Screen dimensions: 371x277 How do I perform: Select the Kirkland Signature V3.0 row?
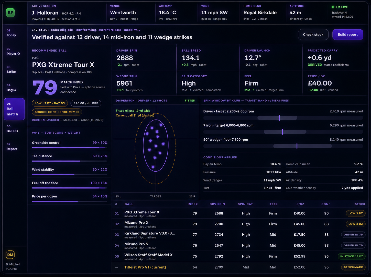240,235
